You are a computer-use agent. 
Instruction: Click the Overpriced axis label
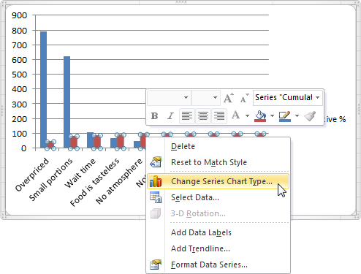(x=31, y=175)
